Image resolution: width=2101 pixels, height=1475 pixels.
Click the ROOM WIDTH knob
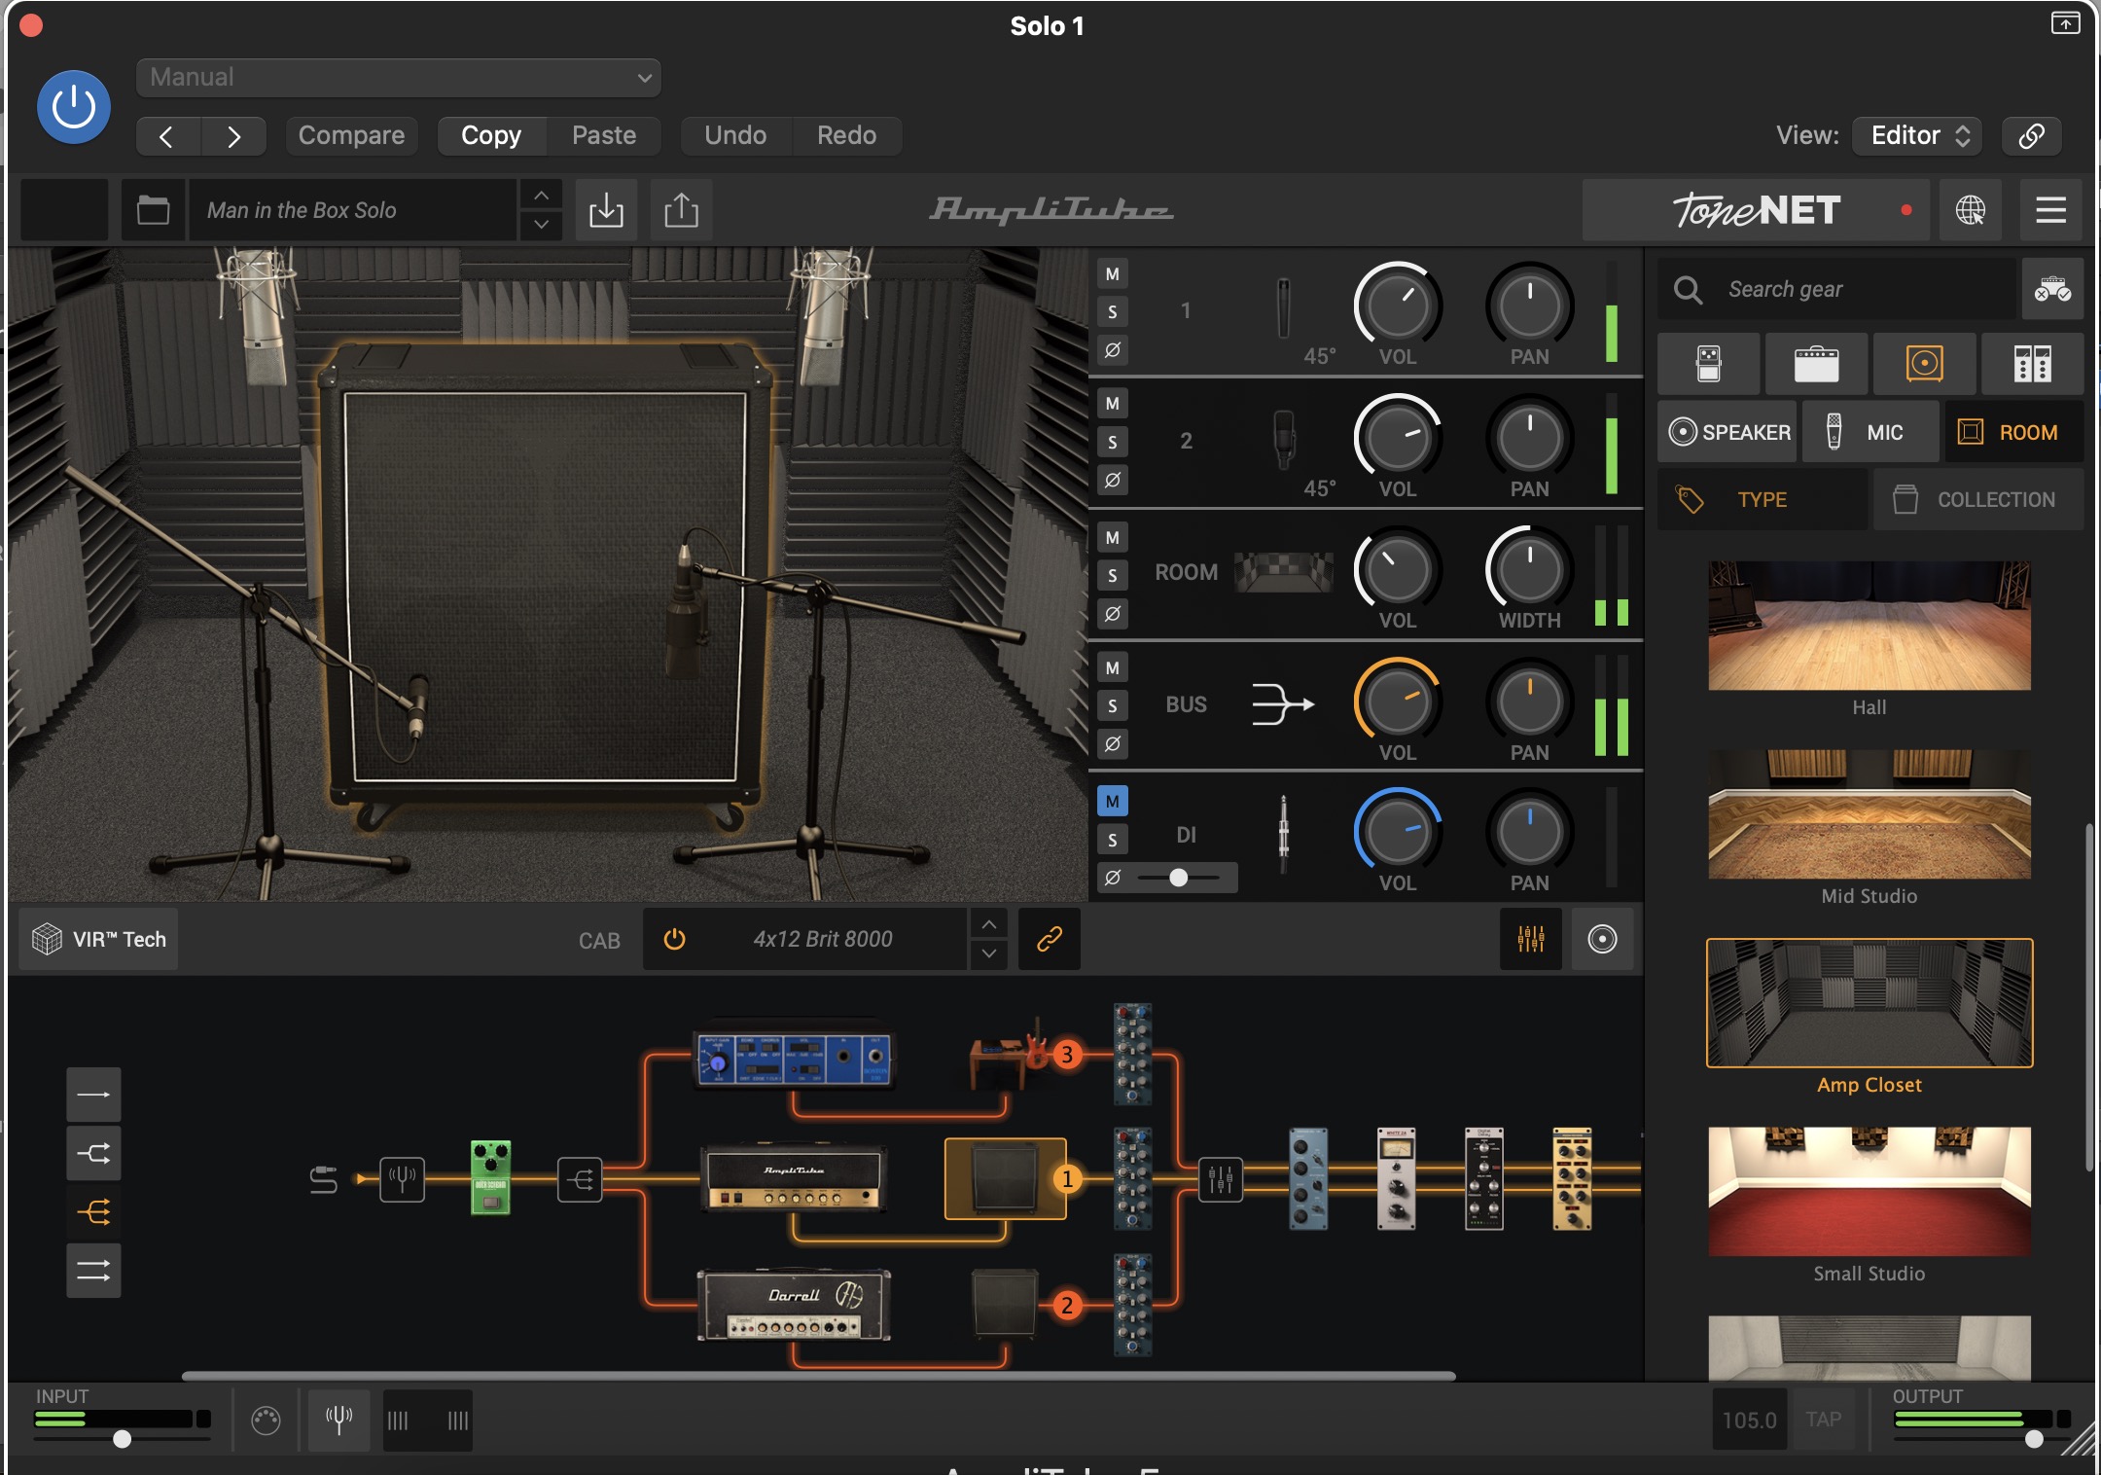pyautogui.click(x=1529, y=570)
